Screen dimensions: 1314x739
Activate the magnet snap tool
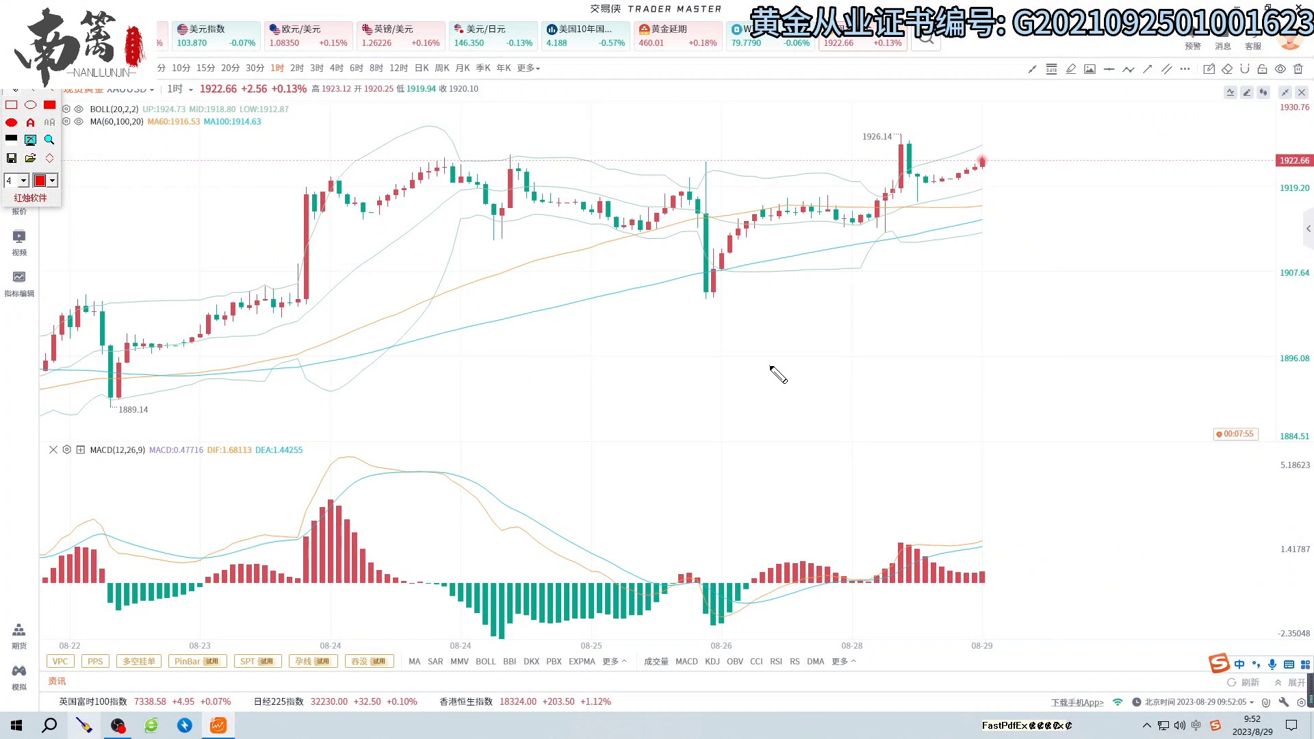point(1245,68)
